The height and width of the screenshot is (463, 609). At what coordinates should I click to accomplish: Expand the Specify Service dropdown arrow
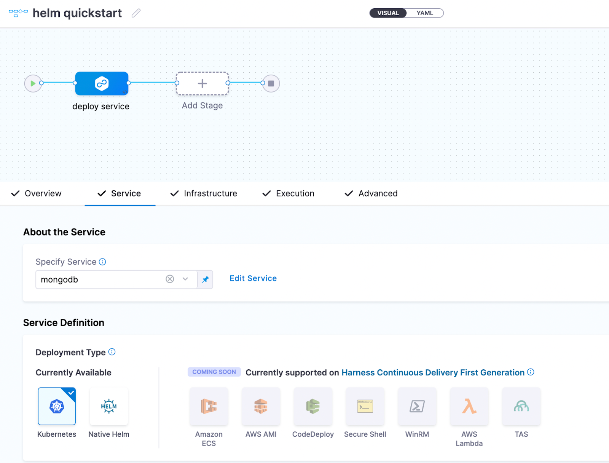point(185,279)
